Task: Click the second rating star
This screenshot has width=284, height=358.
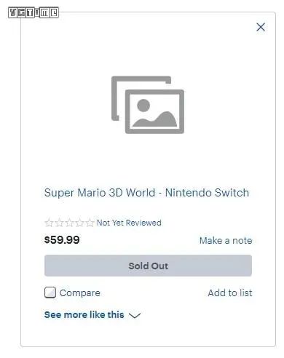Action: 60,223
